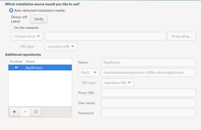Click the Enabled column header
The height and width of the screenshot is (130, 201).
[x=16, y=61]
